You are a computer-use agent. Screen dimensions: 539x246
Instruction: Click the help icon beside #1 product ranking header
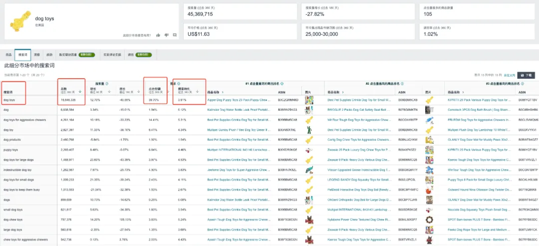[x=282, y=83]
